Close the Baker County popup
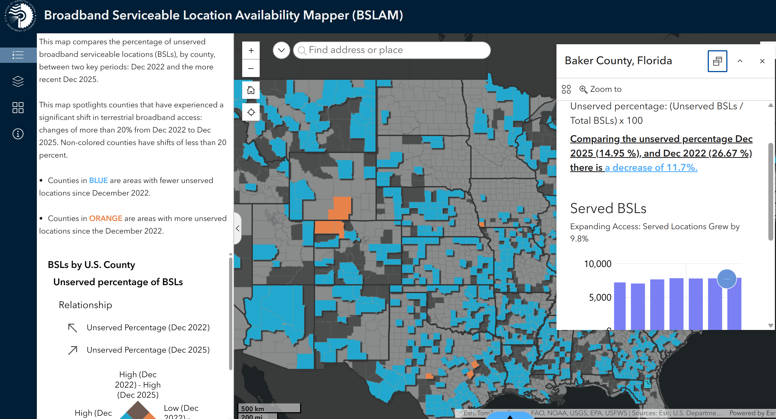The height and width of the screenshot is (419, 776). pyautogui.click(x=762, y=61)
